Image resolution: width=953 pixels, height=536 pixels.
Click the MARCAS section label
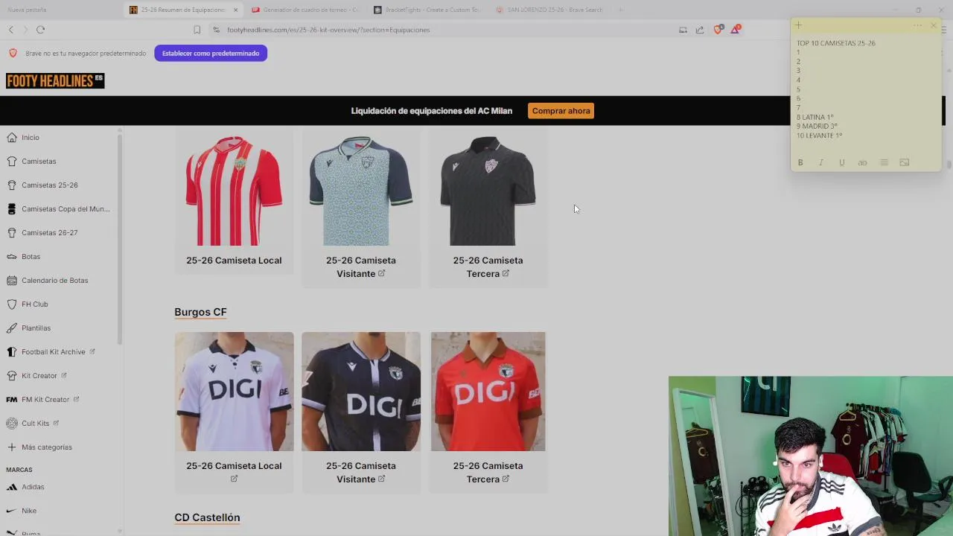pos(19,470)
